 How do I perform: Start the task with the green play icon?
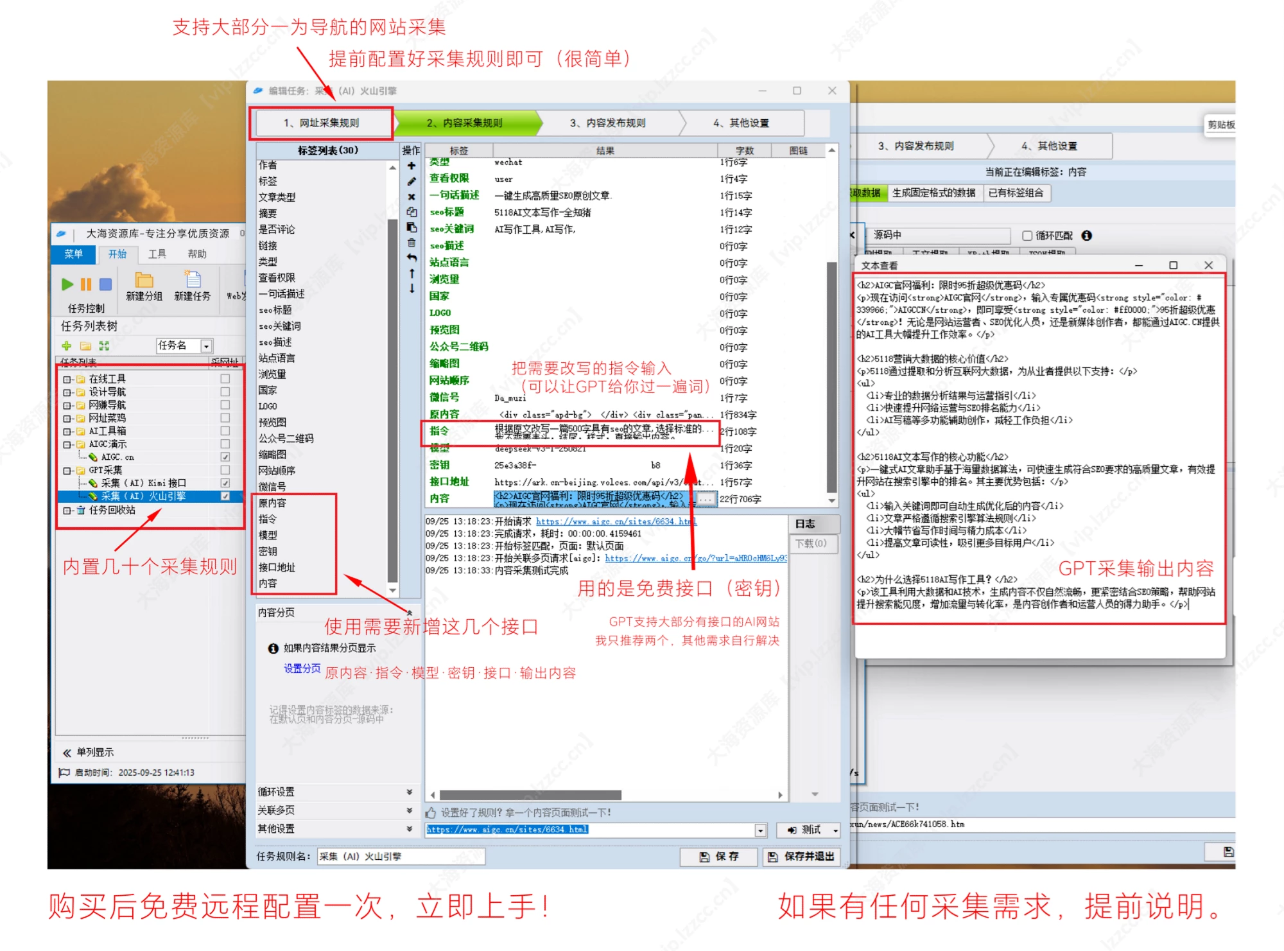tap(67, 284)
